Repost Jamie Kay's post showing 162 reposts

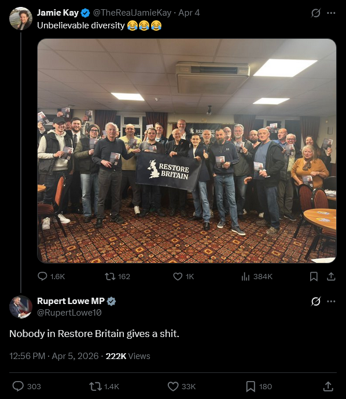pos(110,276)
